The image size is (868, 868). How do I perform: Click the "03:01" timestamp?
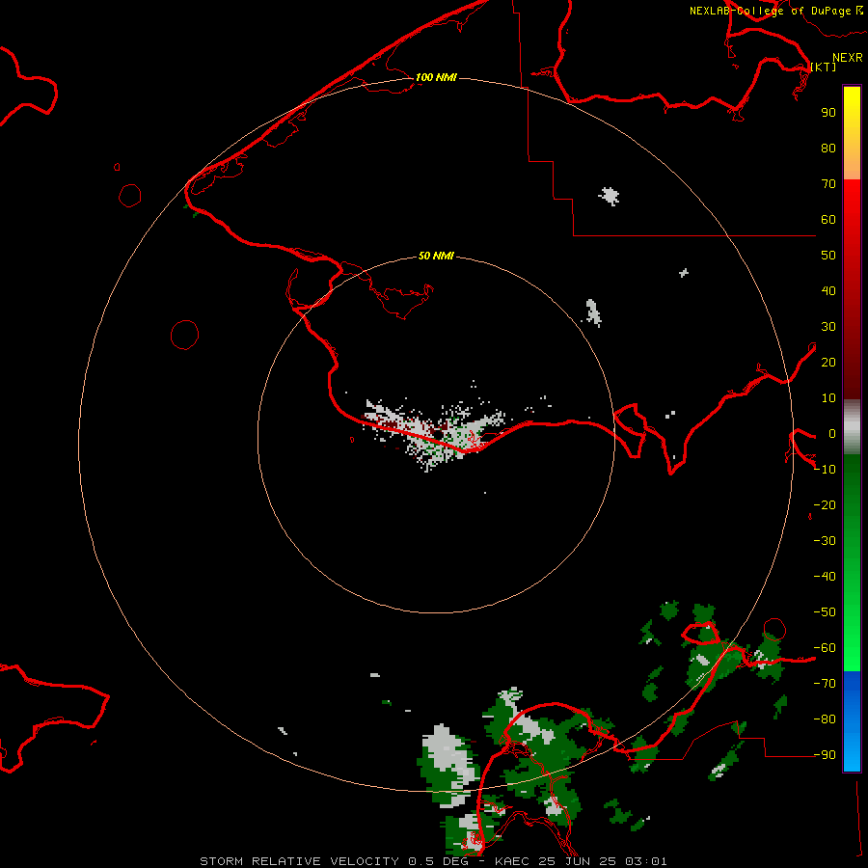[x=646, y=861]
